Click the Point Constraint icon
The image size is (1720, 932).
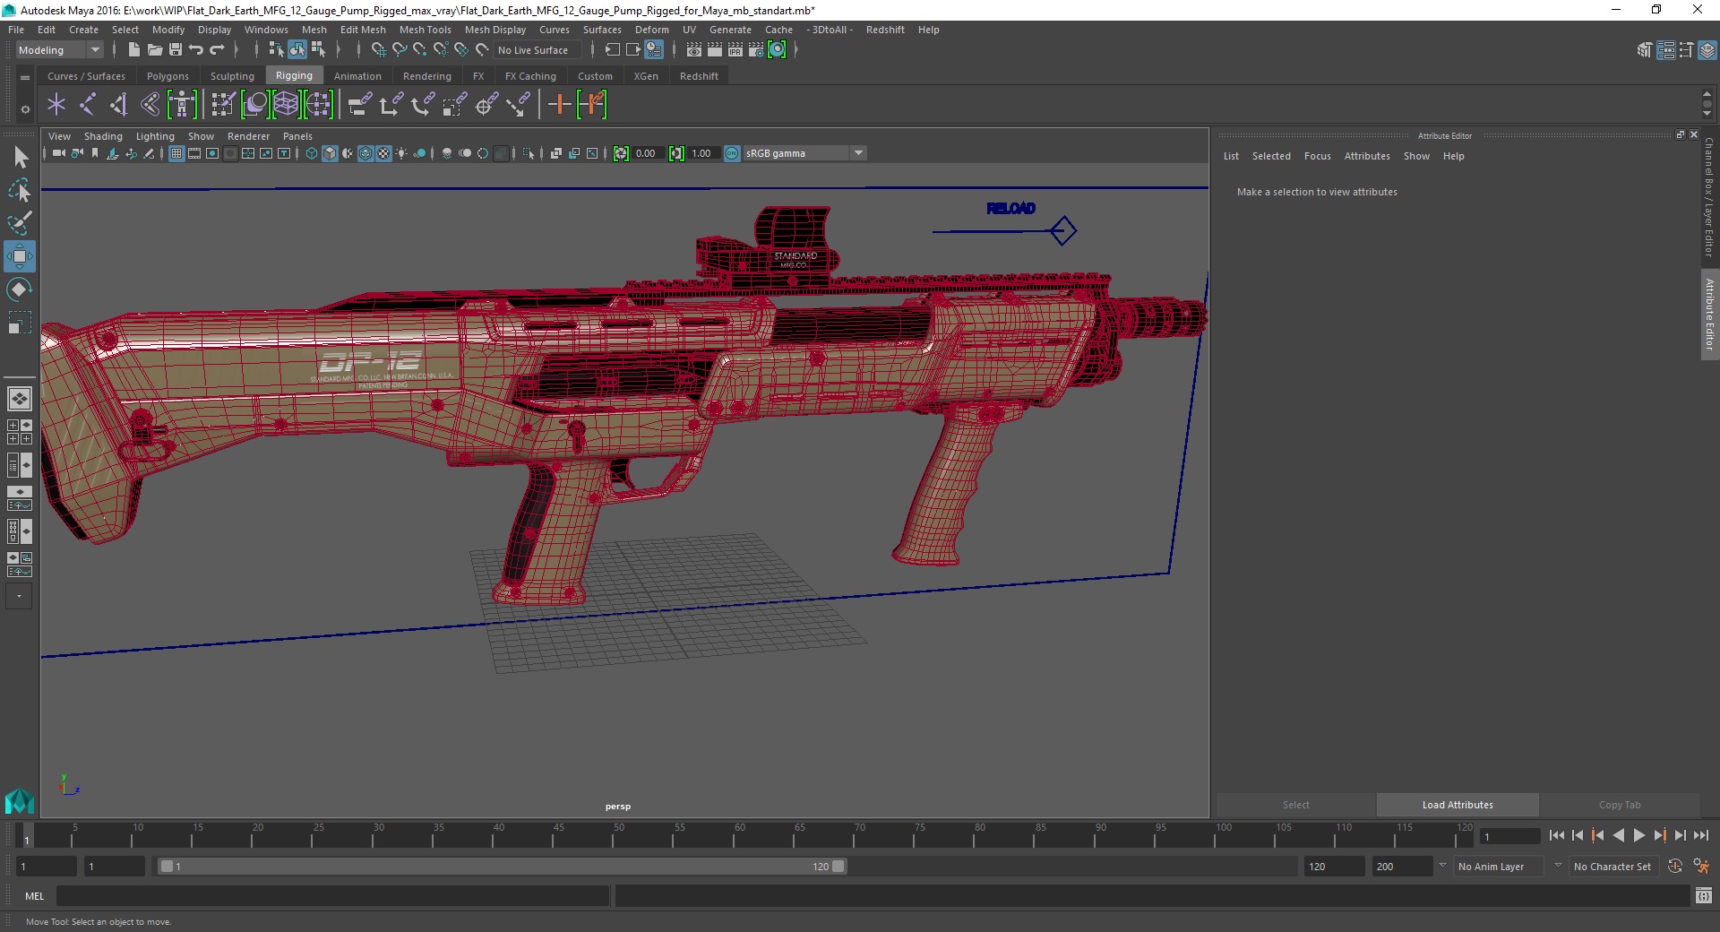(391, 105)
